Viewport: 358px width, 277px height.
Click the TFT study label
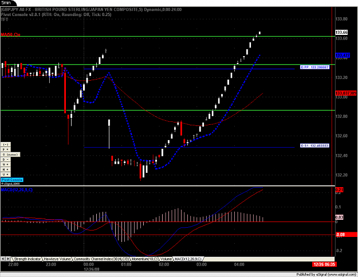pyautogui.click(x=5, y=19)
